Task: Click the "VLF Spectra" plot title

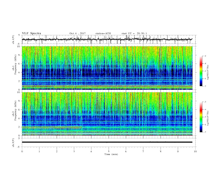Action: [31, 33]
